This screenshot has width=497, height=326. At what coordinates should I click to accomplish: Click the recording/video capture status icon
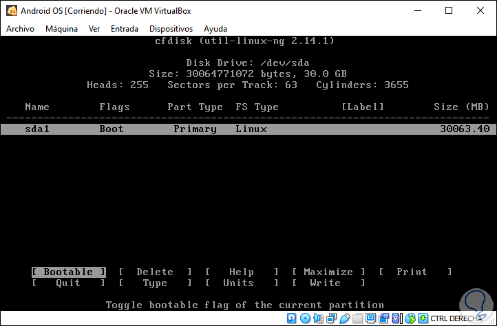(384, 318)
